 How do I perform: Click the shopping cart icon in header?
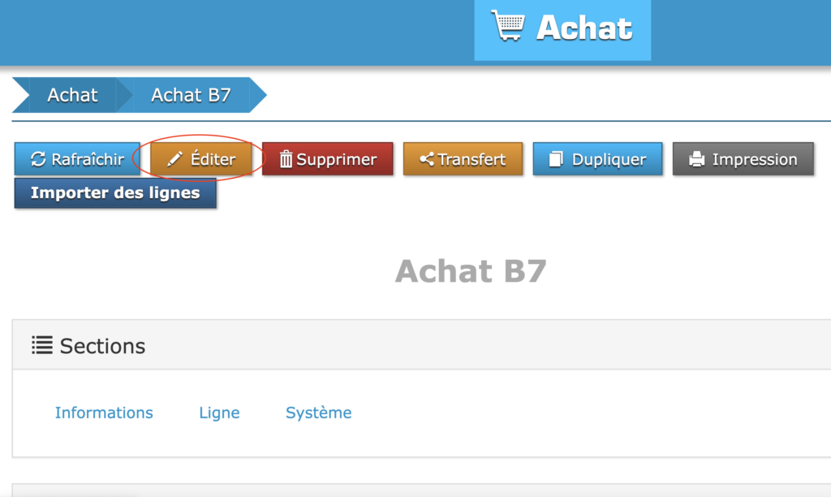[x=508, y=26]
